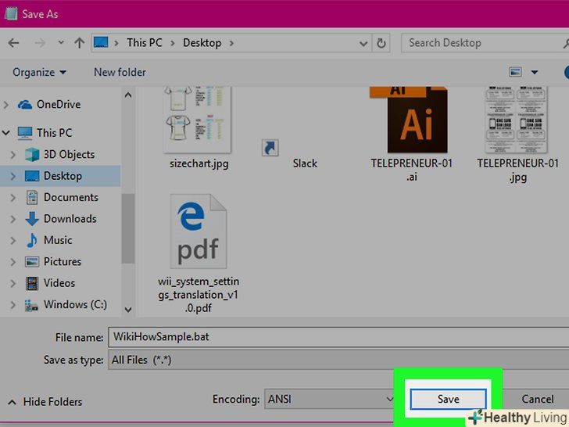569x427 pixels.
Task: Click the File name input field
Action: coord(338,337)
